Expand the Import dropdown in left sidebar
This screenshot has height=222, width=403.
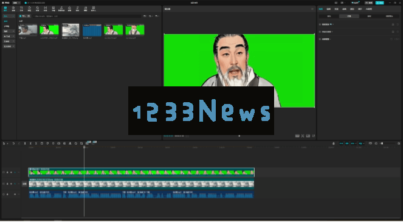click(x=9, y=16)
